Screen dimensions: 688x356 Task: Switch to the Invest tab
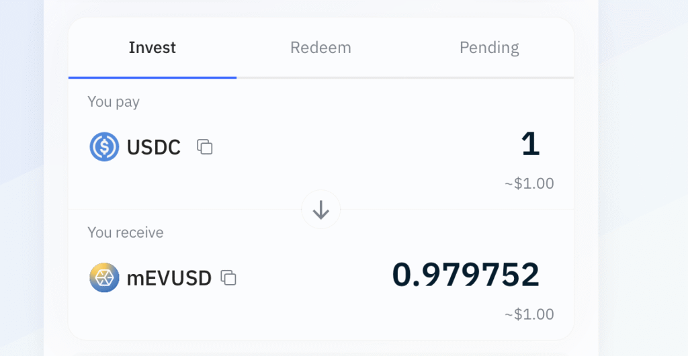[x=153, y=48]
